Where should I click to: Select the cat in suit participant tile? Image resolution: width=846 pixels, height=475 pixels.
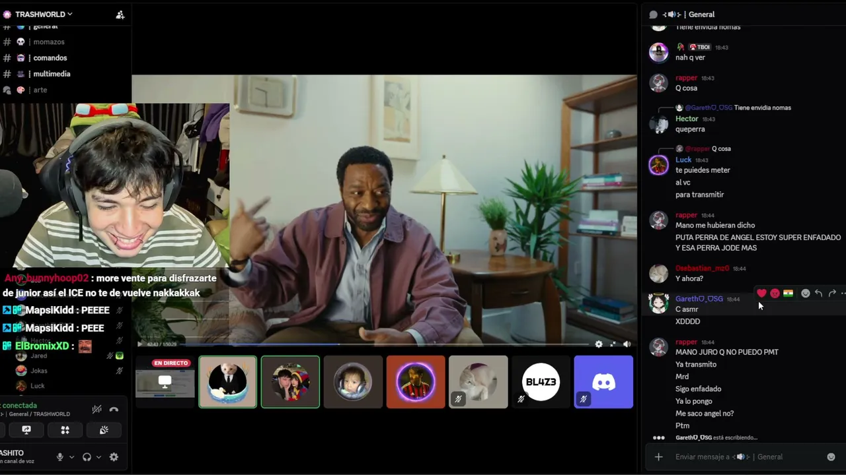pos(228,382)
